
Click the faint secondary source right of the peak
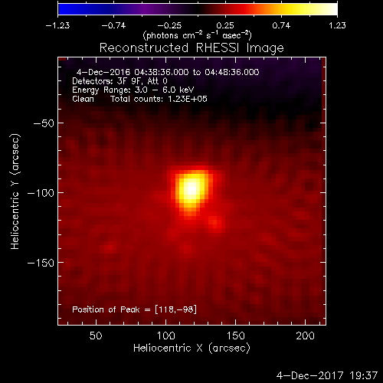coord(216,224)
